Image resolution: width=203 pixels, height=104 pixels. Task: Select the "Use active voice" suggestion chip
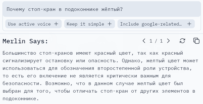29,24
